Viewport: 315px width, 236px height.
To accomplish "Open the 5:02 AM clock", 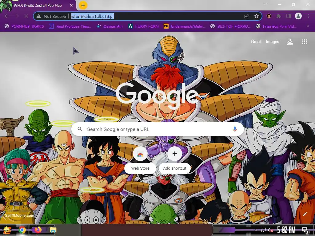I will pyautogui.click(x=286, y=230).
